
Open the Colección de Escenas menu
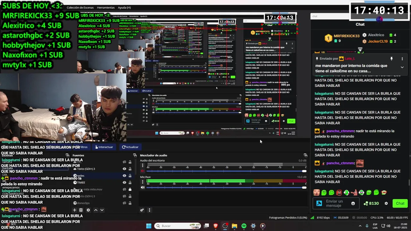[81, 7]
